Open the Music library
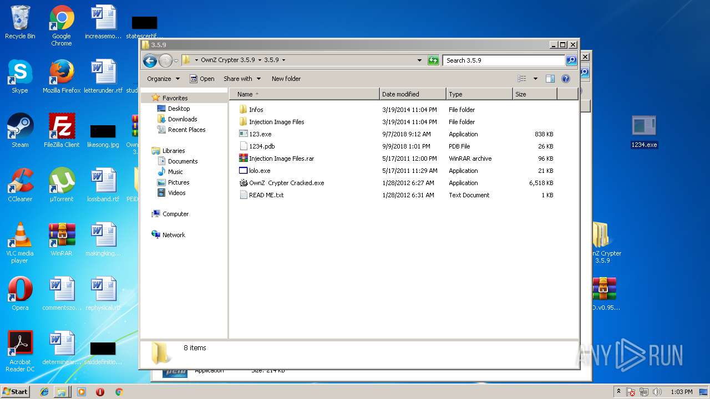The width and height of the screenshot is (710, 399). pyautogui.click(x=175, y=172)
